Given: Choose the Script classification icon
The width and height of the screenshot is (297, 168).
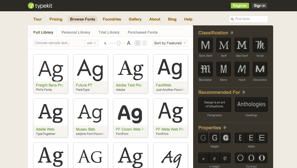Looking at the screenshot, I should [260, 45].
